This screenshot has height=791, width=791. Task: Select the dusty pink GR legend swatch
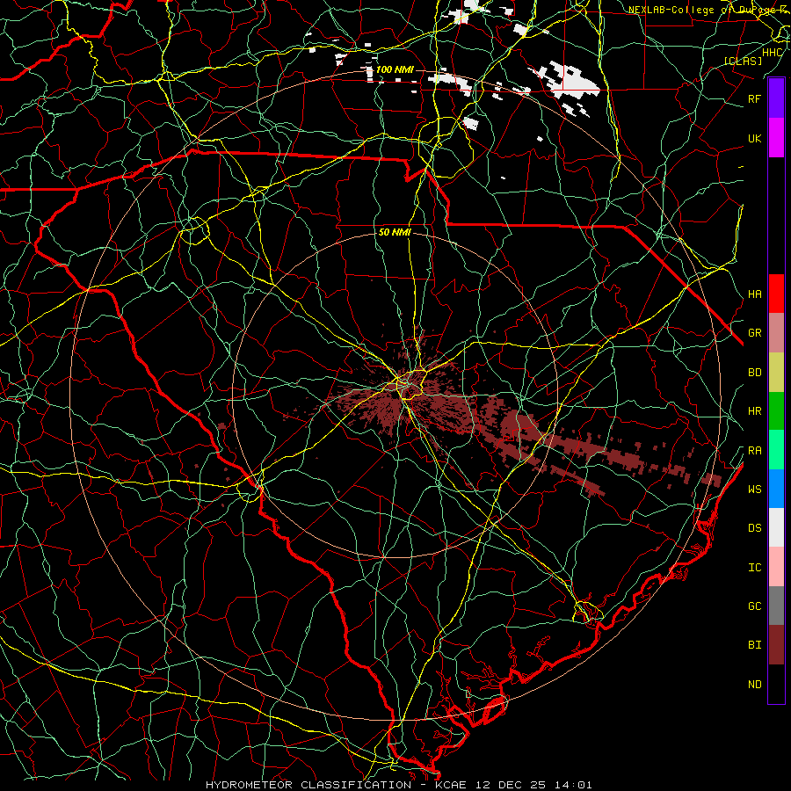pyautogui.click(x=776, y=333)
